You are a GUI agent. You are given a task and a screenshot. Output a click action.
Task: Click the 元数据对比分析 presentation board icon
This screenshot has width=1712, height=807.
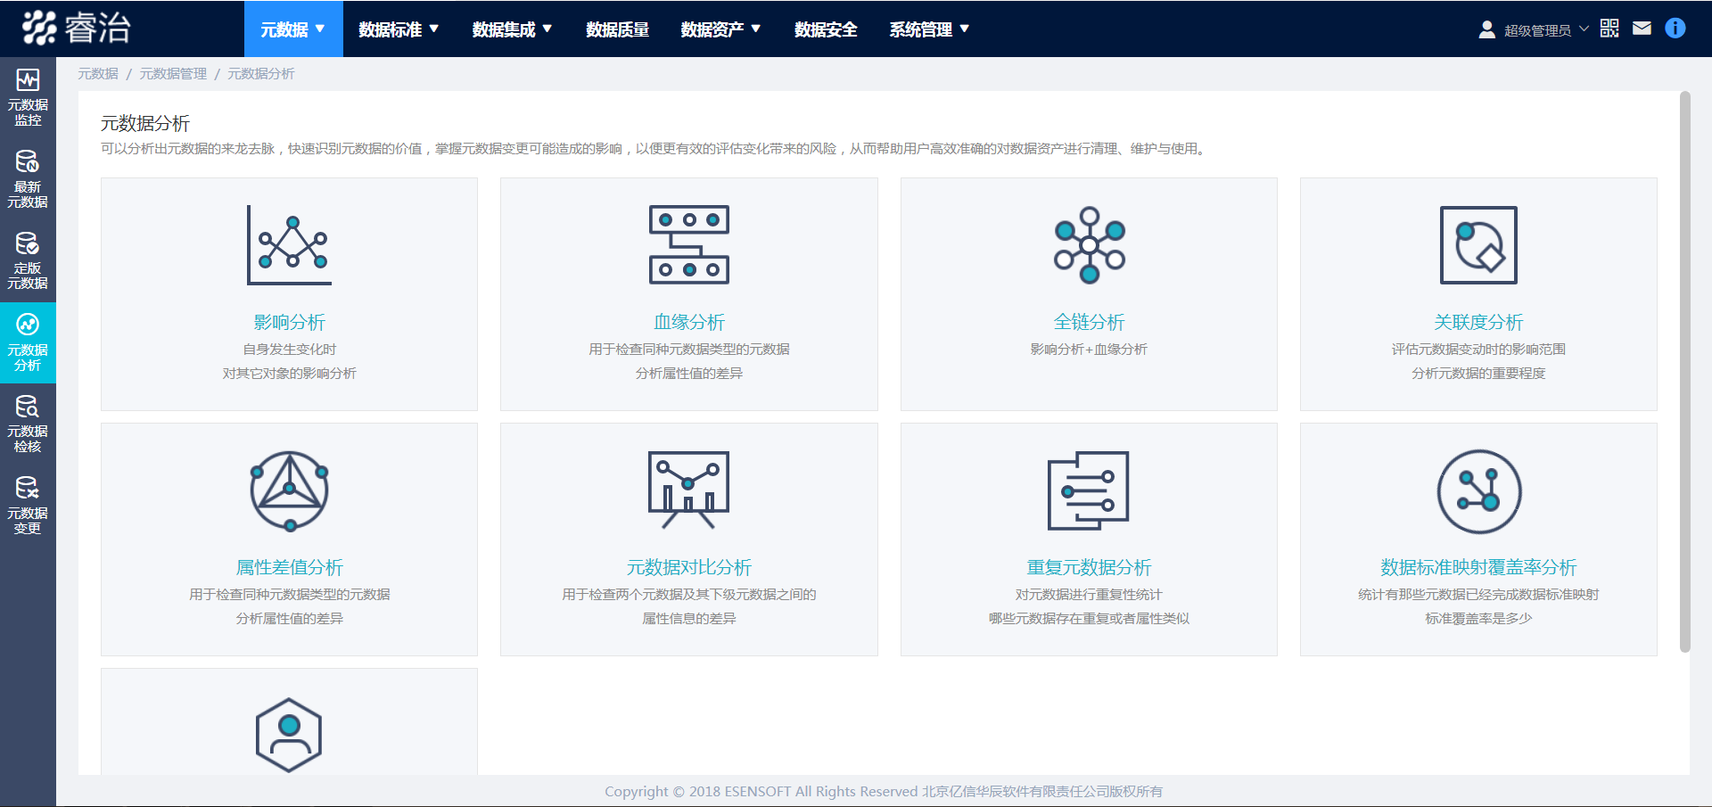[x=688, y=490]
